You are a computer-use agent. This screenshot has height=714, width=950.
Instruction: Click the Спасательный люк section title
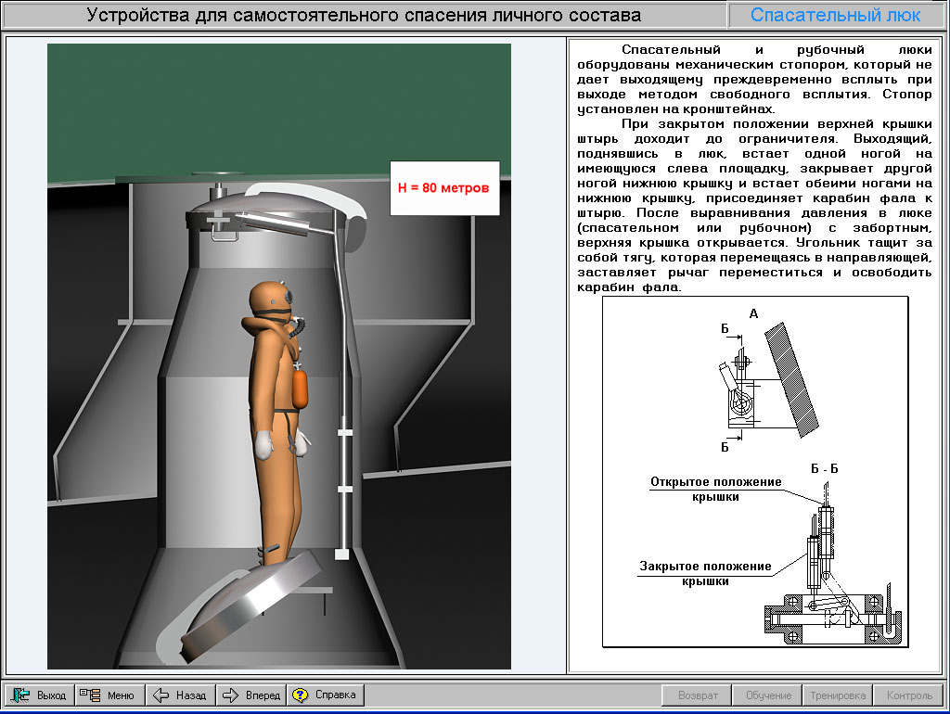point(836,15)
